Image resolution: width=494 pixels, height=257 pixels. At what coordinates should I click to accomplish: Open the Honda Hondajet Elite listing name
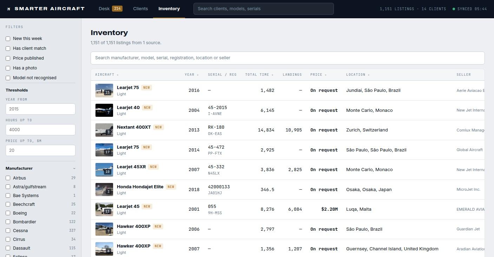tap(140, 187)
